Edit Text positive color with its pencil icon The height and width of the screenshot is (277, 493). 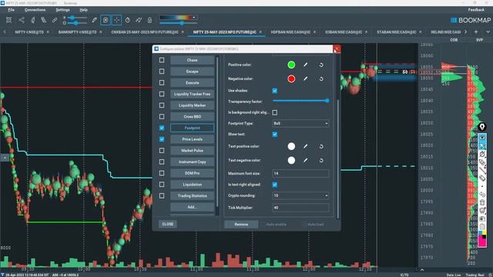pyautogui.click(x=305, y=146)
